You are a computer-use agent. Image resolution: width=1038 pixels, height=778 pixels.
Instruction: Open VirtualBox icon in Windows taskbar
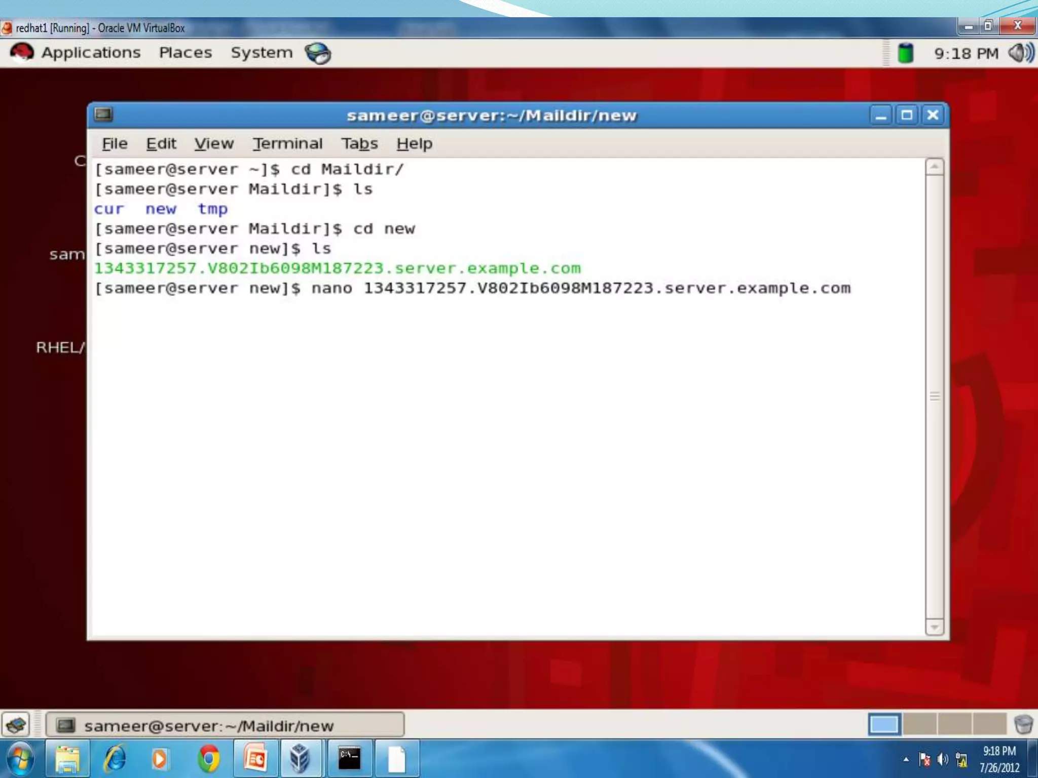(x=300, y=758)
